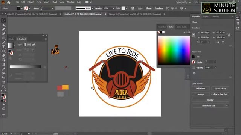This screenshot has height=135, width=241.
Task: Switch to the Color Guide tab
Action: click(x=182, y=27)
